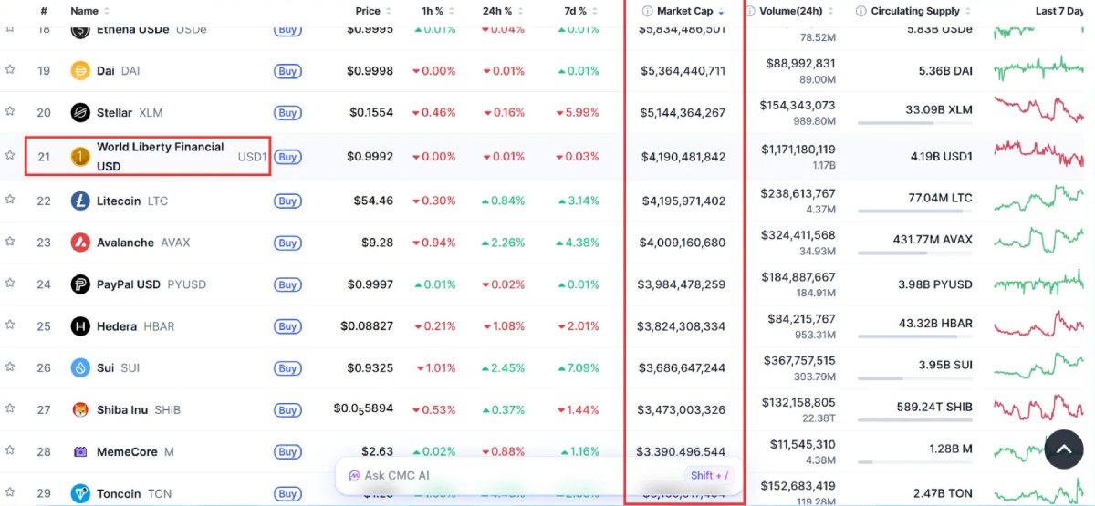The image size is (1095, 506).
Task: Sort by 7d % column header
Action: click(x=575, y=11)
